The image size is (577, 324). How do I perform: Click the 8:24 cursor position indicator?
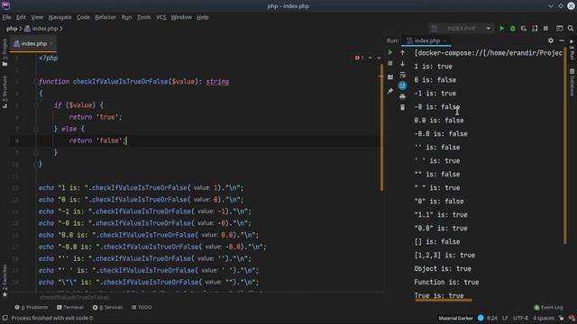click(492, 318)
